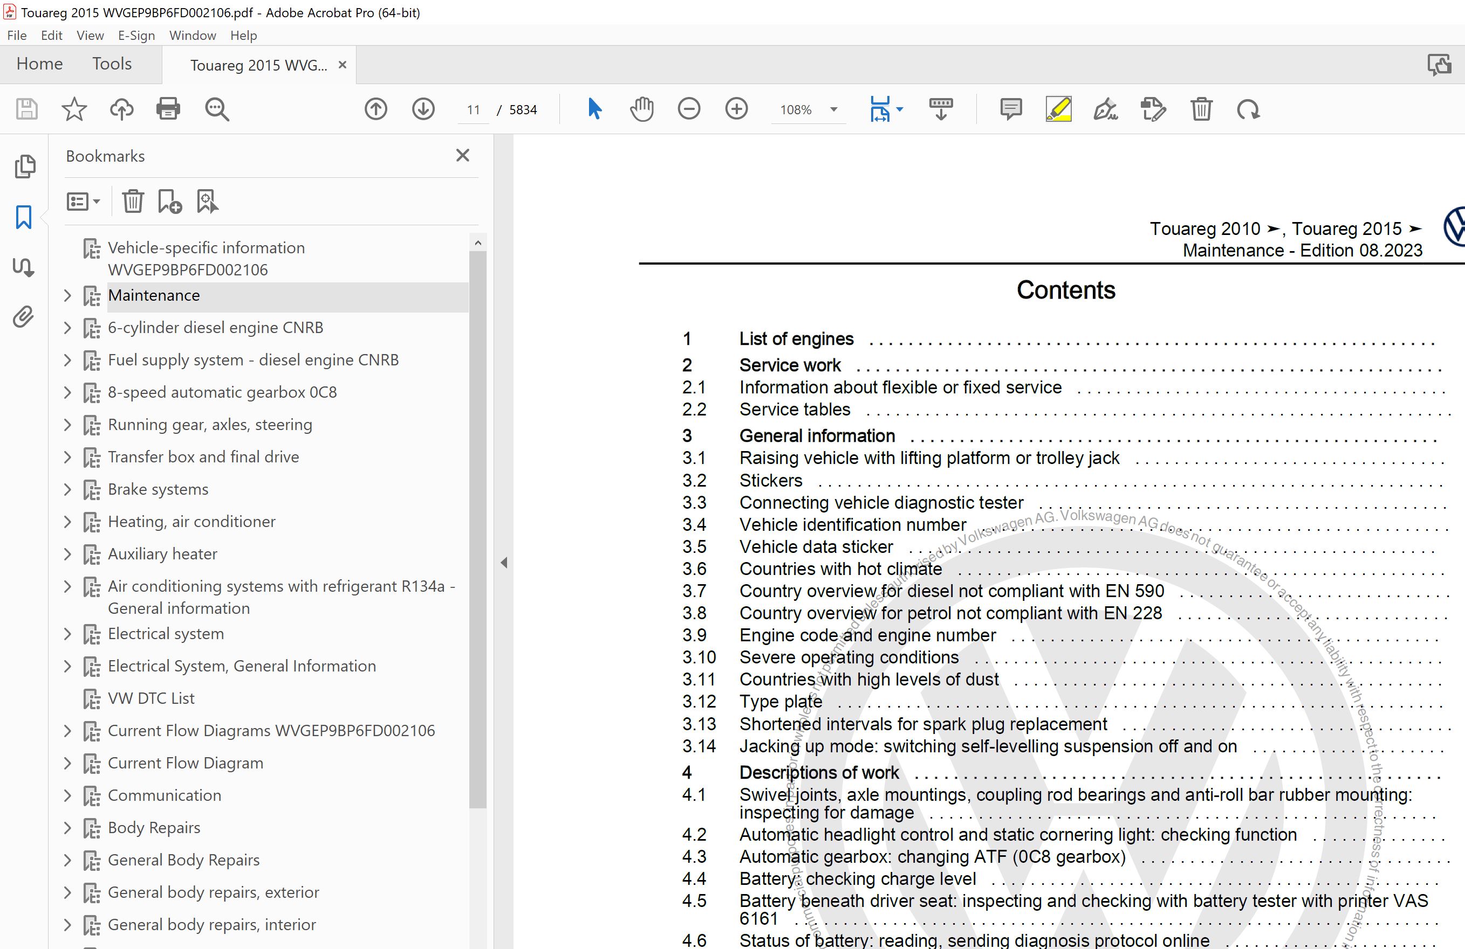The width and height of the screenshot is (1465, 949).
Task: Click the Highlight text tool
Action: click(1058, 109)
